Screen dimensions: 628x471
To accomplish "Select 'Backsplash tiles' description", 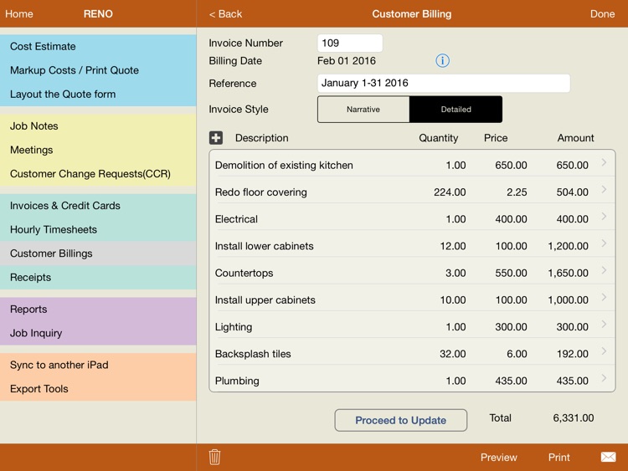I will point(253,354).
